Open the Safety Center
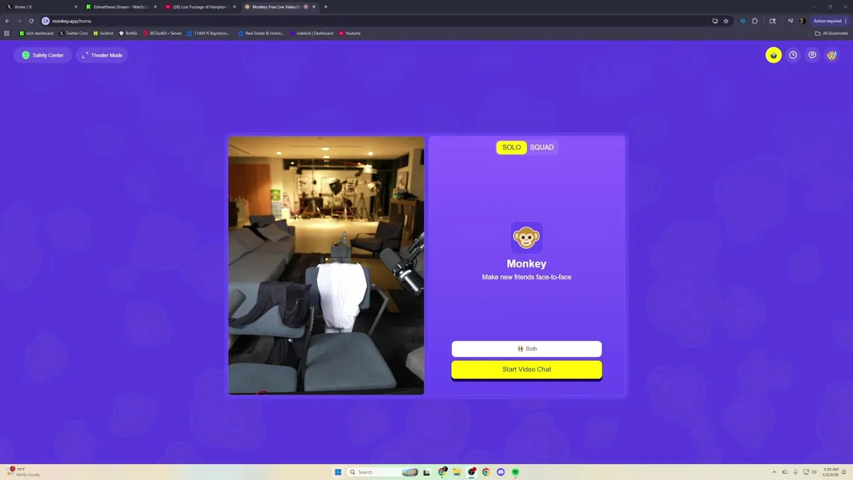Screen dimensions: 853x480 pos(43,55)
